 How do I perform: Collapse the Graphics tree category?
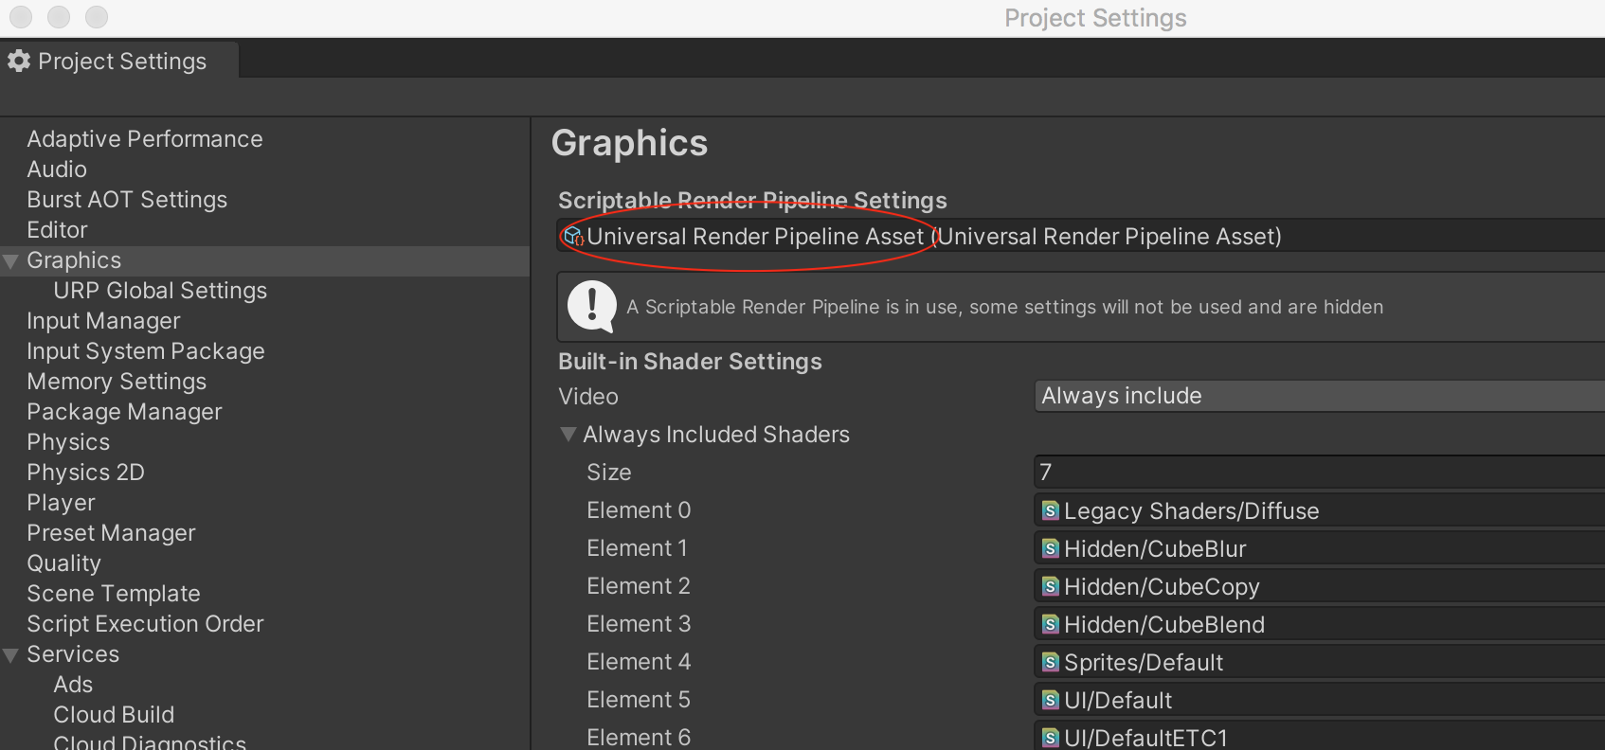click(11, 261)
